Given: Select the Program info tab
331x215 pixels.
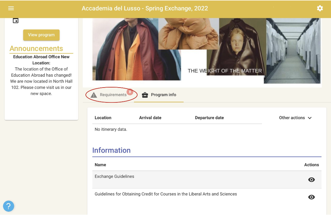Looking at the screenshot, I should (x=159, y=95).
